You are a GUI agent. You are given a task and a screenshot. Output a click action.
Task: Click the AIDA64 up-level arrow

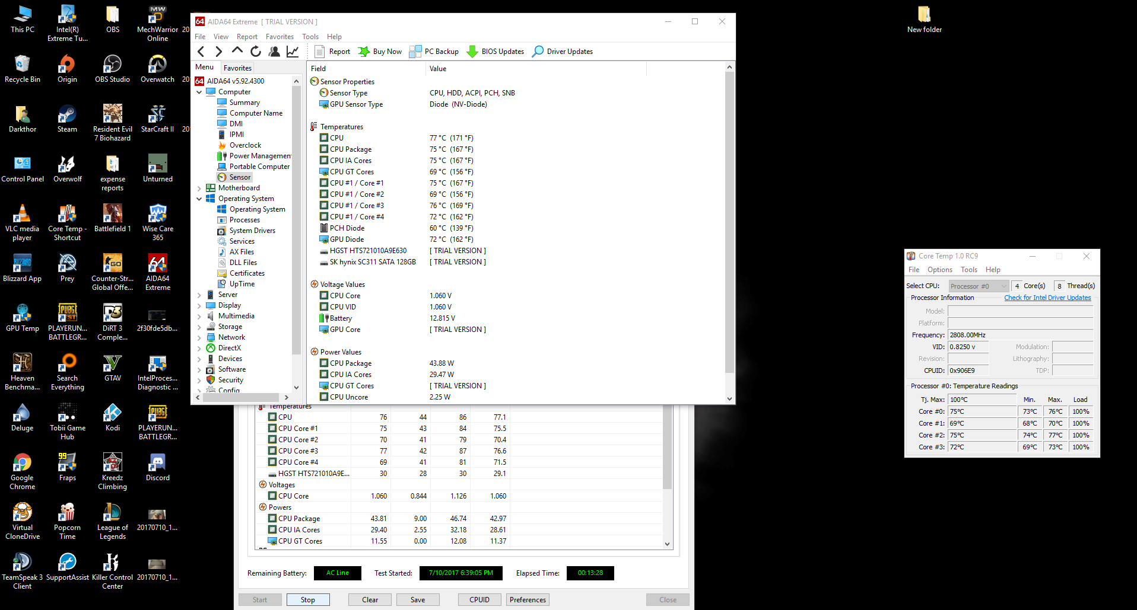pyautogui.click(x=237, y=51)
